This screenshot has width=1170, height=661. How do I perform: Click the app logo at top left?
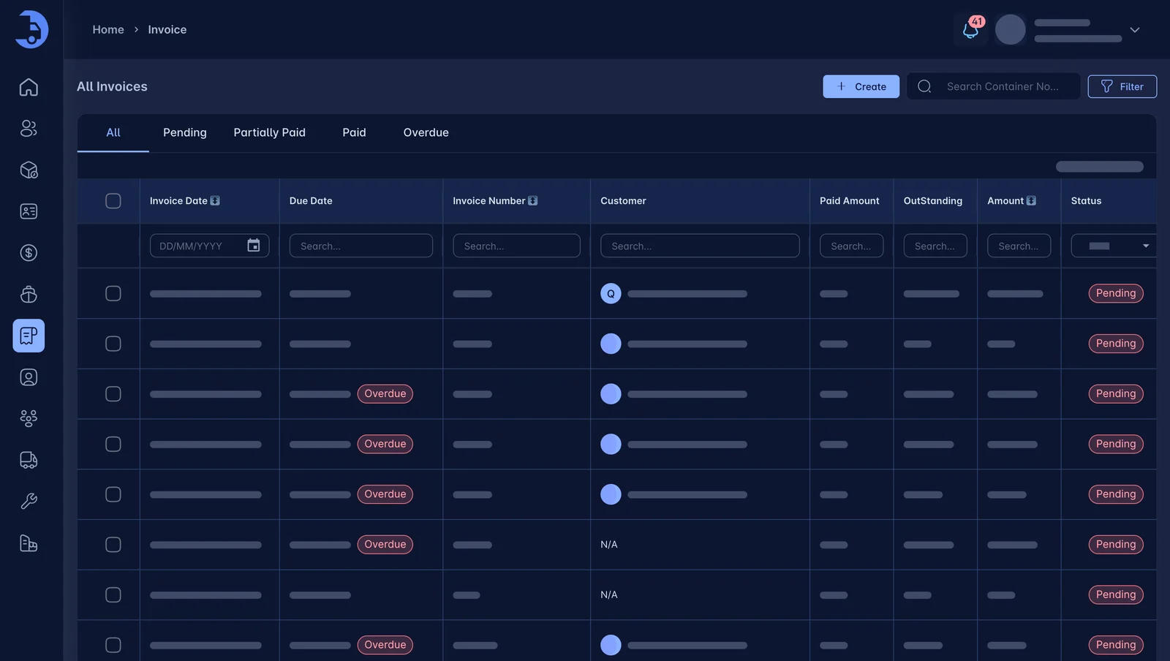(31, 30)
